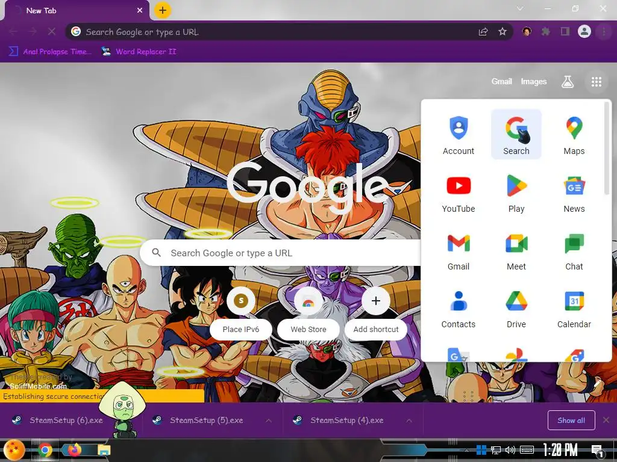Open the Web Store shortcut
617x462 pixels.
pos(308,313)
